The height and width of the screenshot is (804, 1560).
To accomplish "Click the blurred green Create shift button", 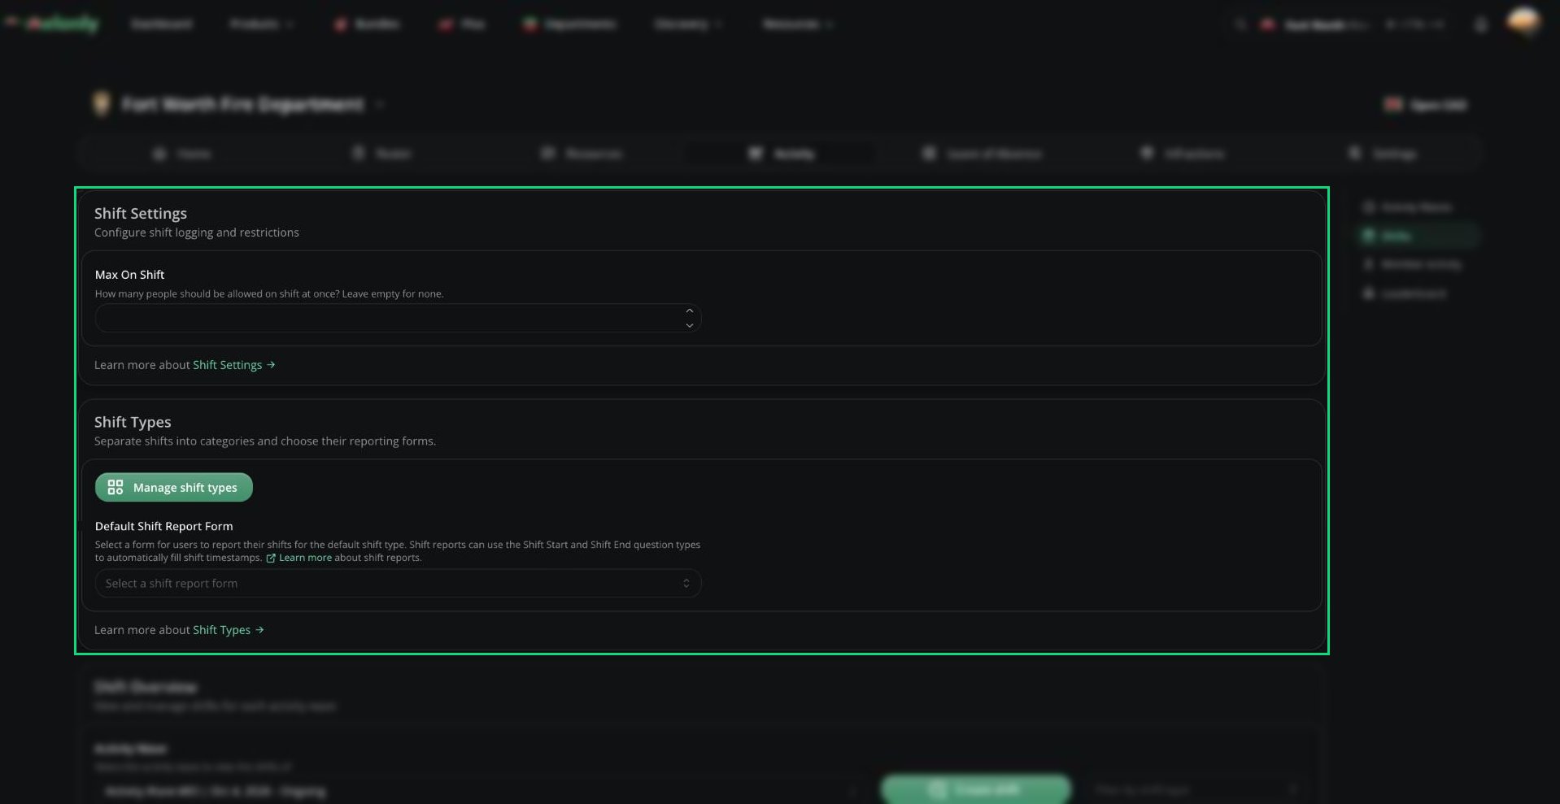I will (x=976, y=789).
